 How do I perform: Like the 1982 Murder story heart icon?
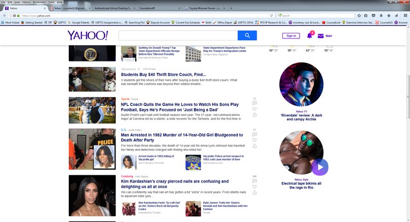255,140
